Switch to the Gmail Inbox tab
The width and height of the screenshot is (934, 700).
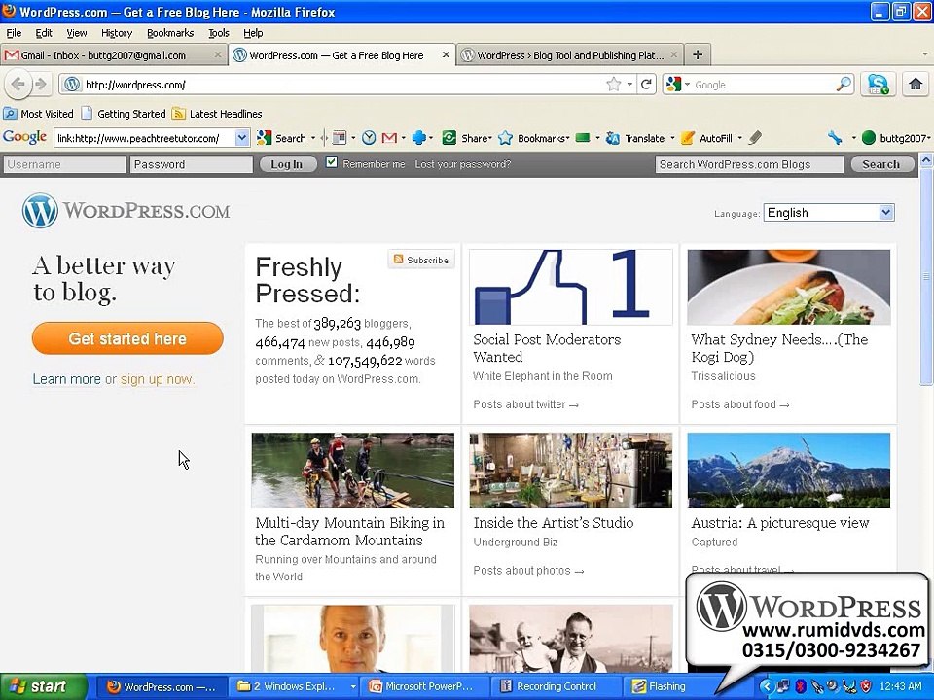pyautogui.click(x=114, y=55)
